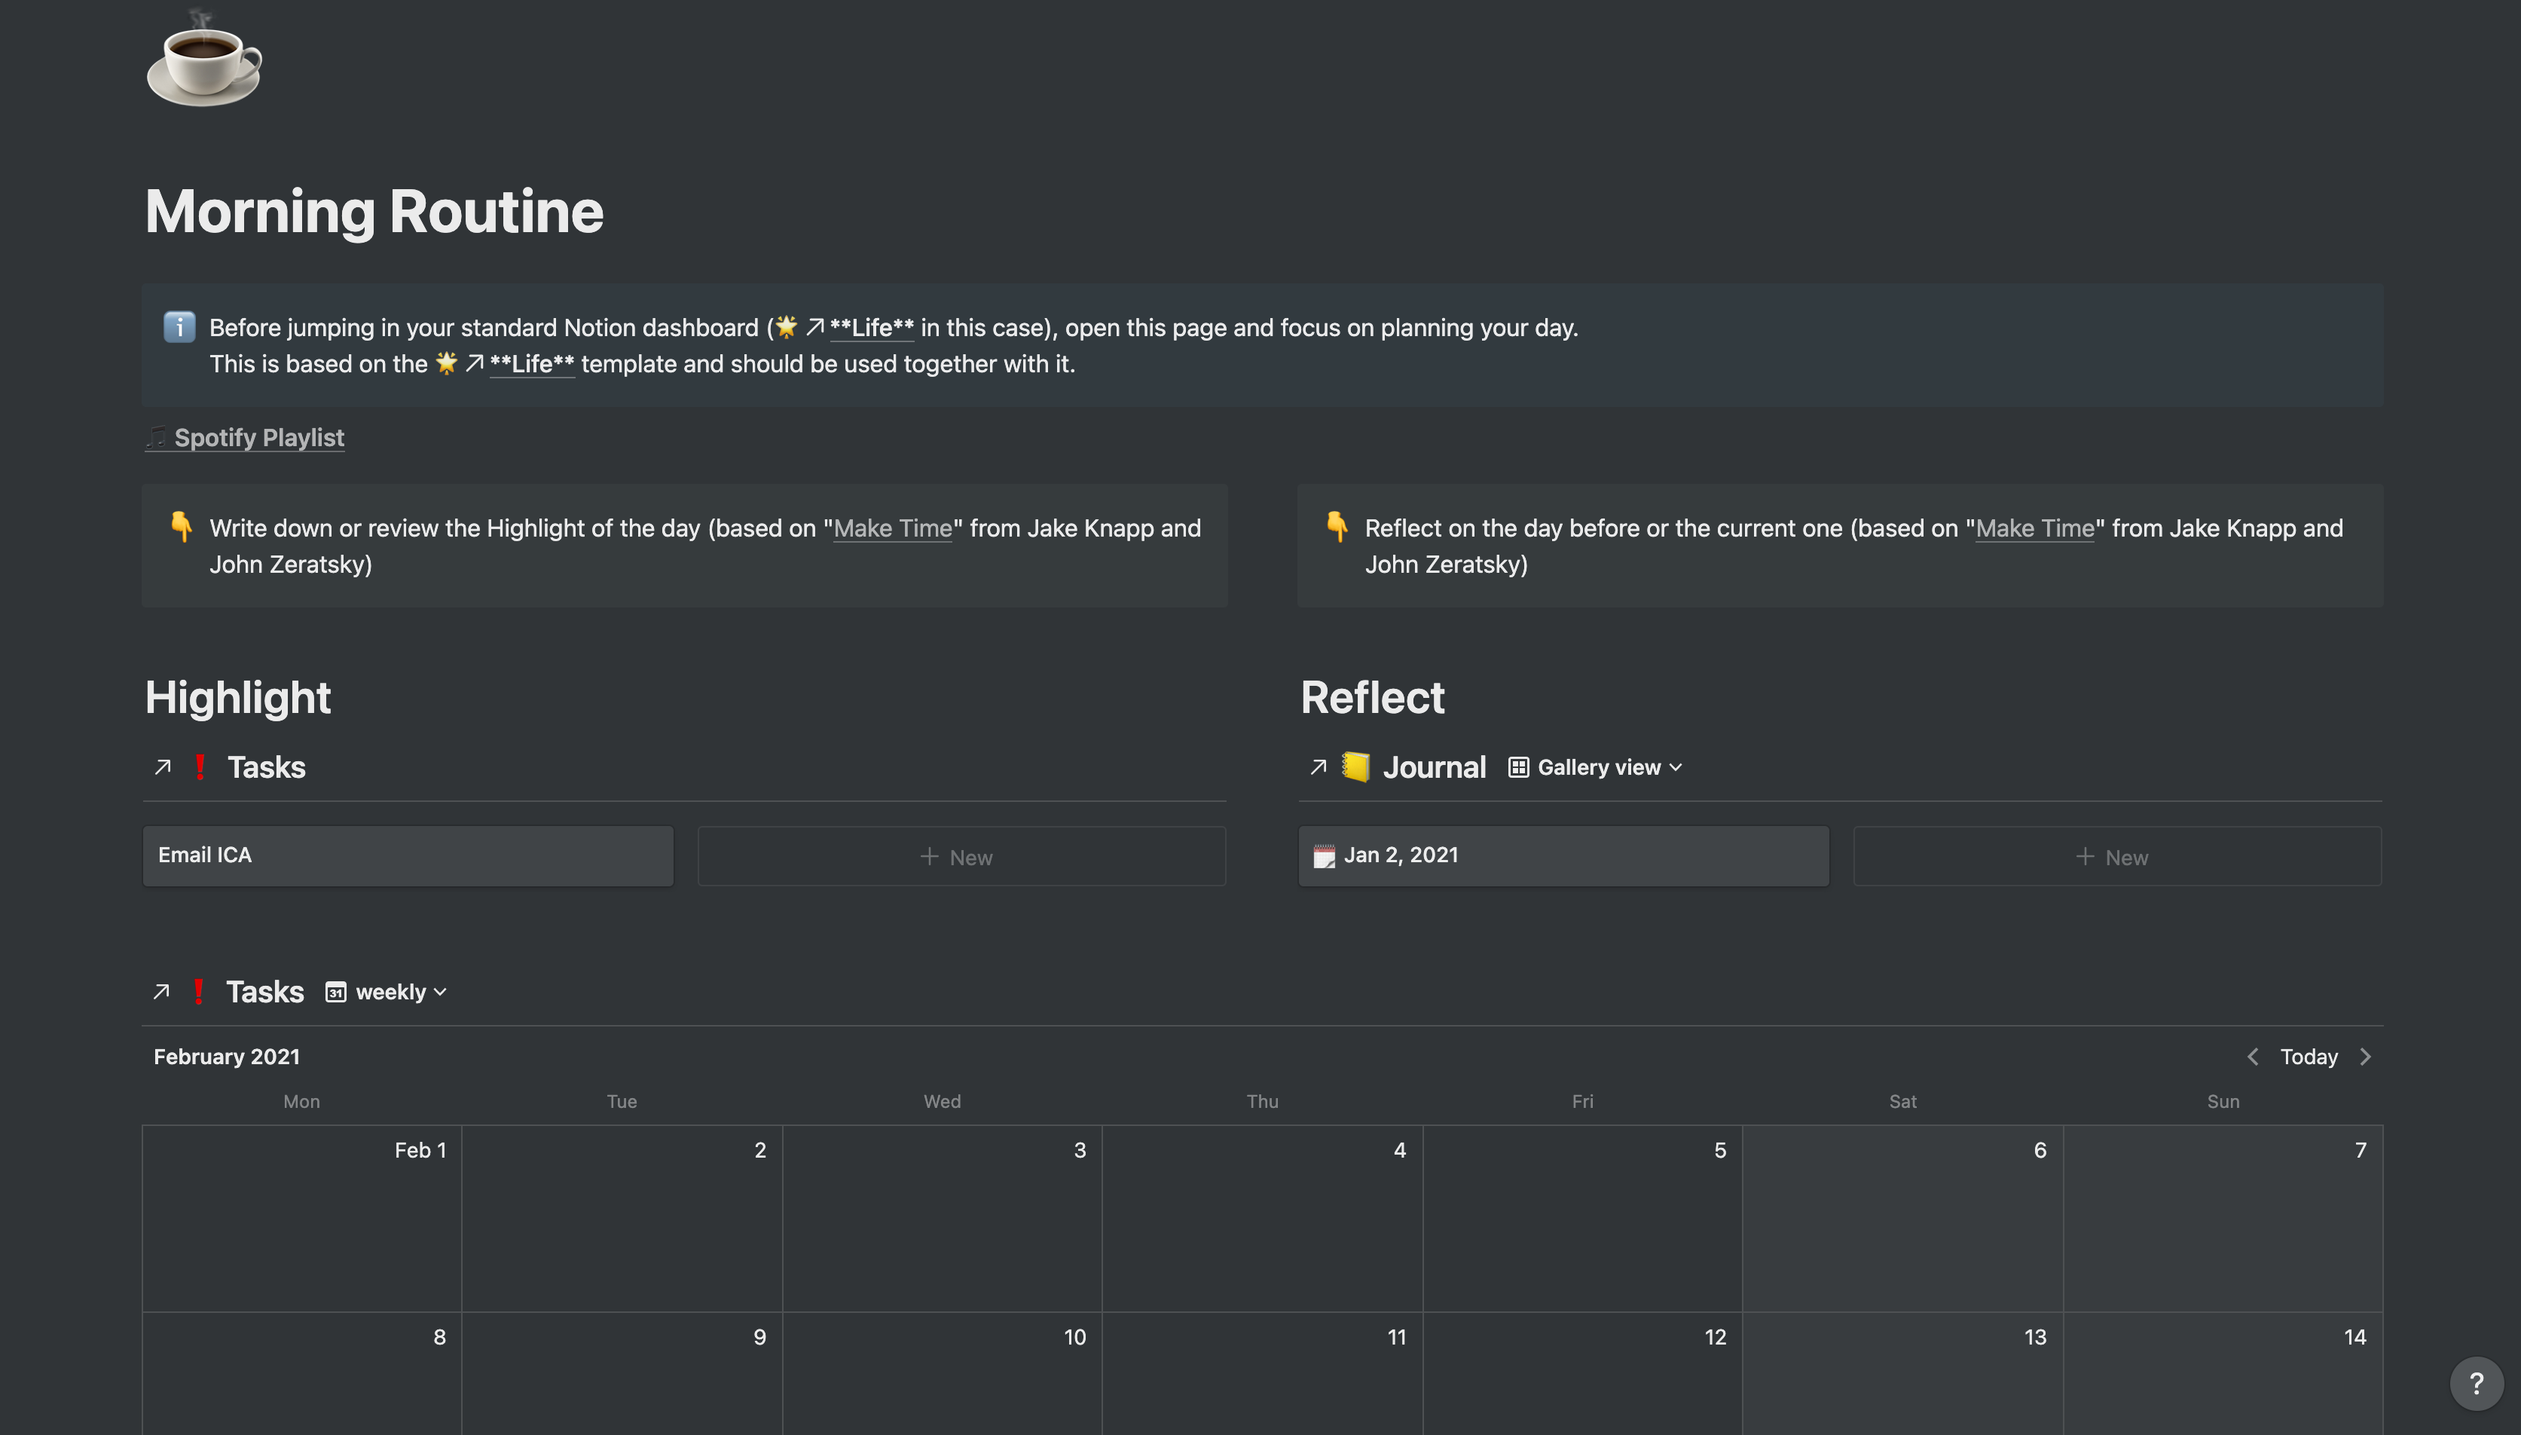Click the blue info callout icon

click(179, 327)
